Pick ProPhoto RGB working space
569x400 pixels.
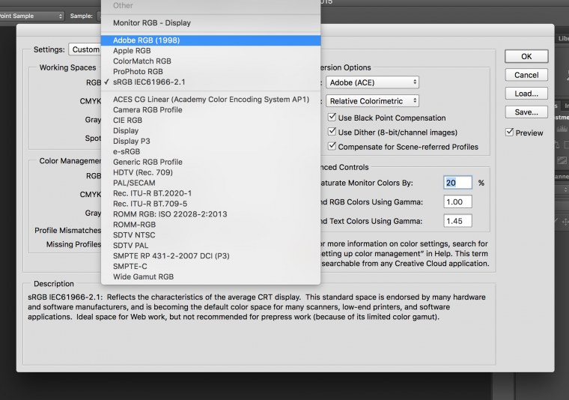(211, 72)
